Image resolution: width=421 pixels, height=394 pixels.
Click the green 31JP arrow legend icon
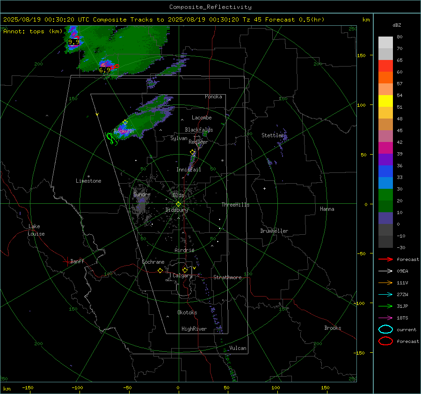coord(386,306)
